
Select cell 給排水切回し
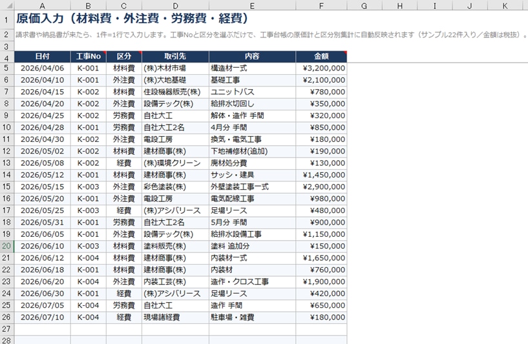pyautogui.click(x=252, y=103)
